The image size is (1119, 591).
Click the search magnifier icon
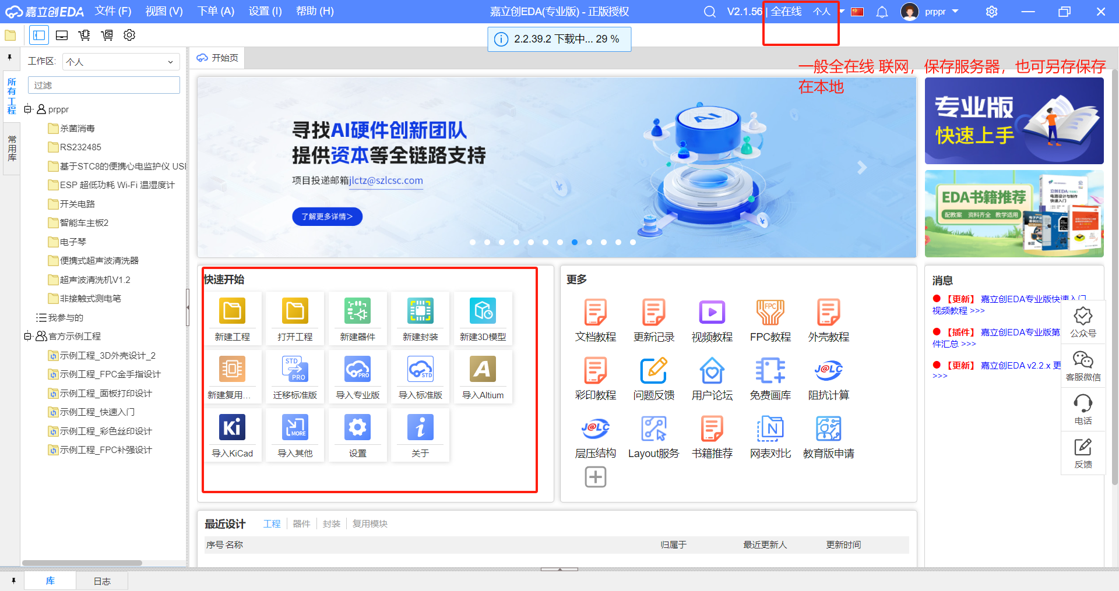(x=709, y=12)
